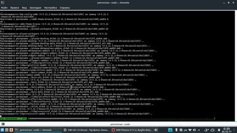Switch to OBS 20.1.0 task in taskbar
237x133 pixels.
coord(86,130)
